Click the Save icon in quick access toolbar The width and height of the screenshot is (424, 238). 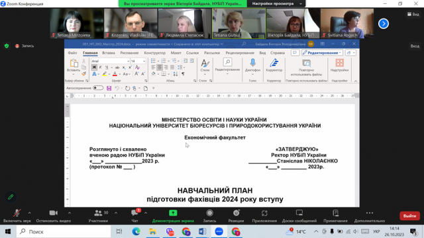[x=109, y=88]
